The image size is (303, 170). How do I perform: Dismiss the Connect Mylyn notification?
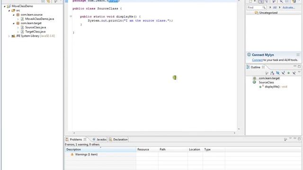point(298,55)
